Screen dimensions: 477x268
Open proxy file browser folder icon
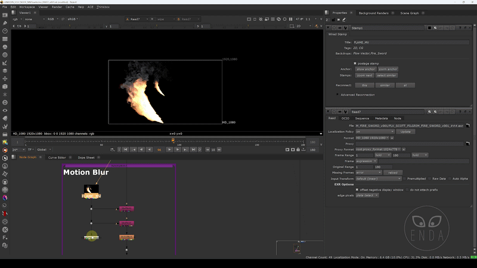[x=467, y=144]
